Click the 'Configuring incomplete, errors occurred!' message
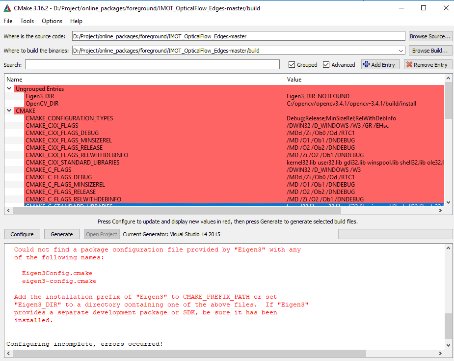Viewport: 454px width, 361px height. point(84,344)
